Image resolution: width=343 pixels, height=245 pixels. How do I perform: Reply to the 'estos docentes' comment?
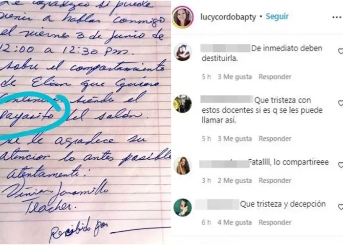coord(275,138)
